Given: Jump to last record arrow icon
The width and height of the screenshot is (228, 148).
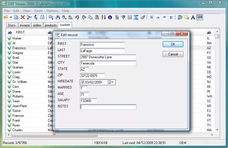Looking at the screenshot, I should pos(171,18).
